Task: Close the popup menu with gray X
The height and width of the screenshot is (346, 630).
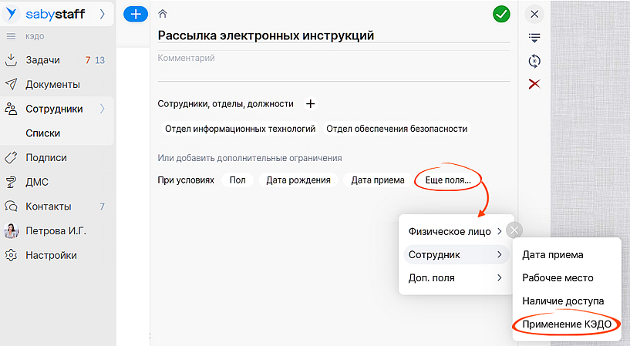Action: tap(515, 230)
